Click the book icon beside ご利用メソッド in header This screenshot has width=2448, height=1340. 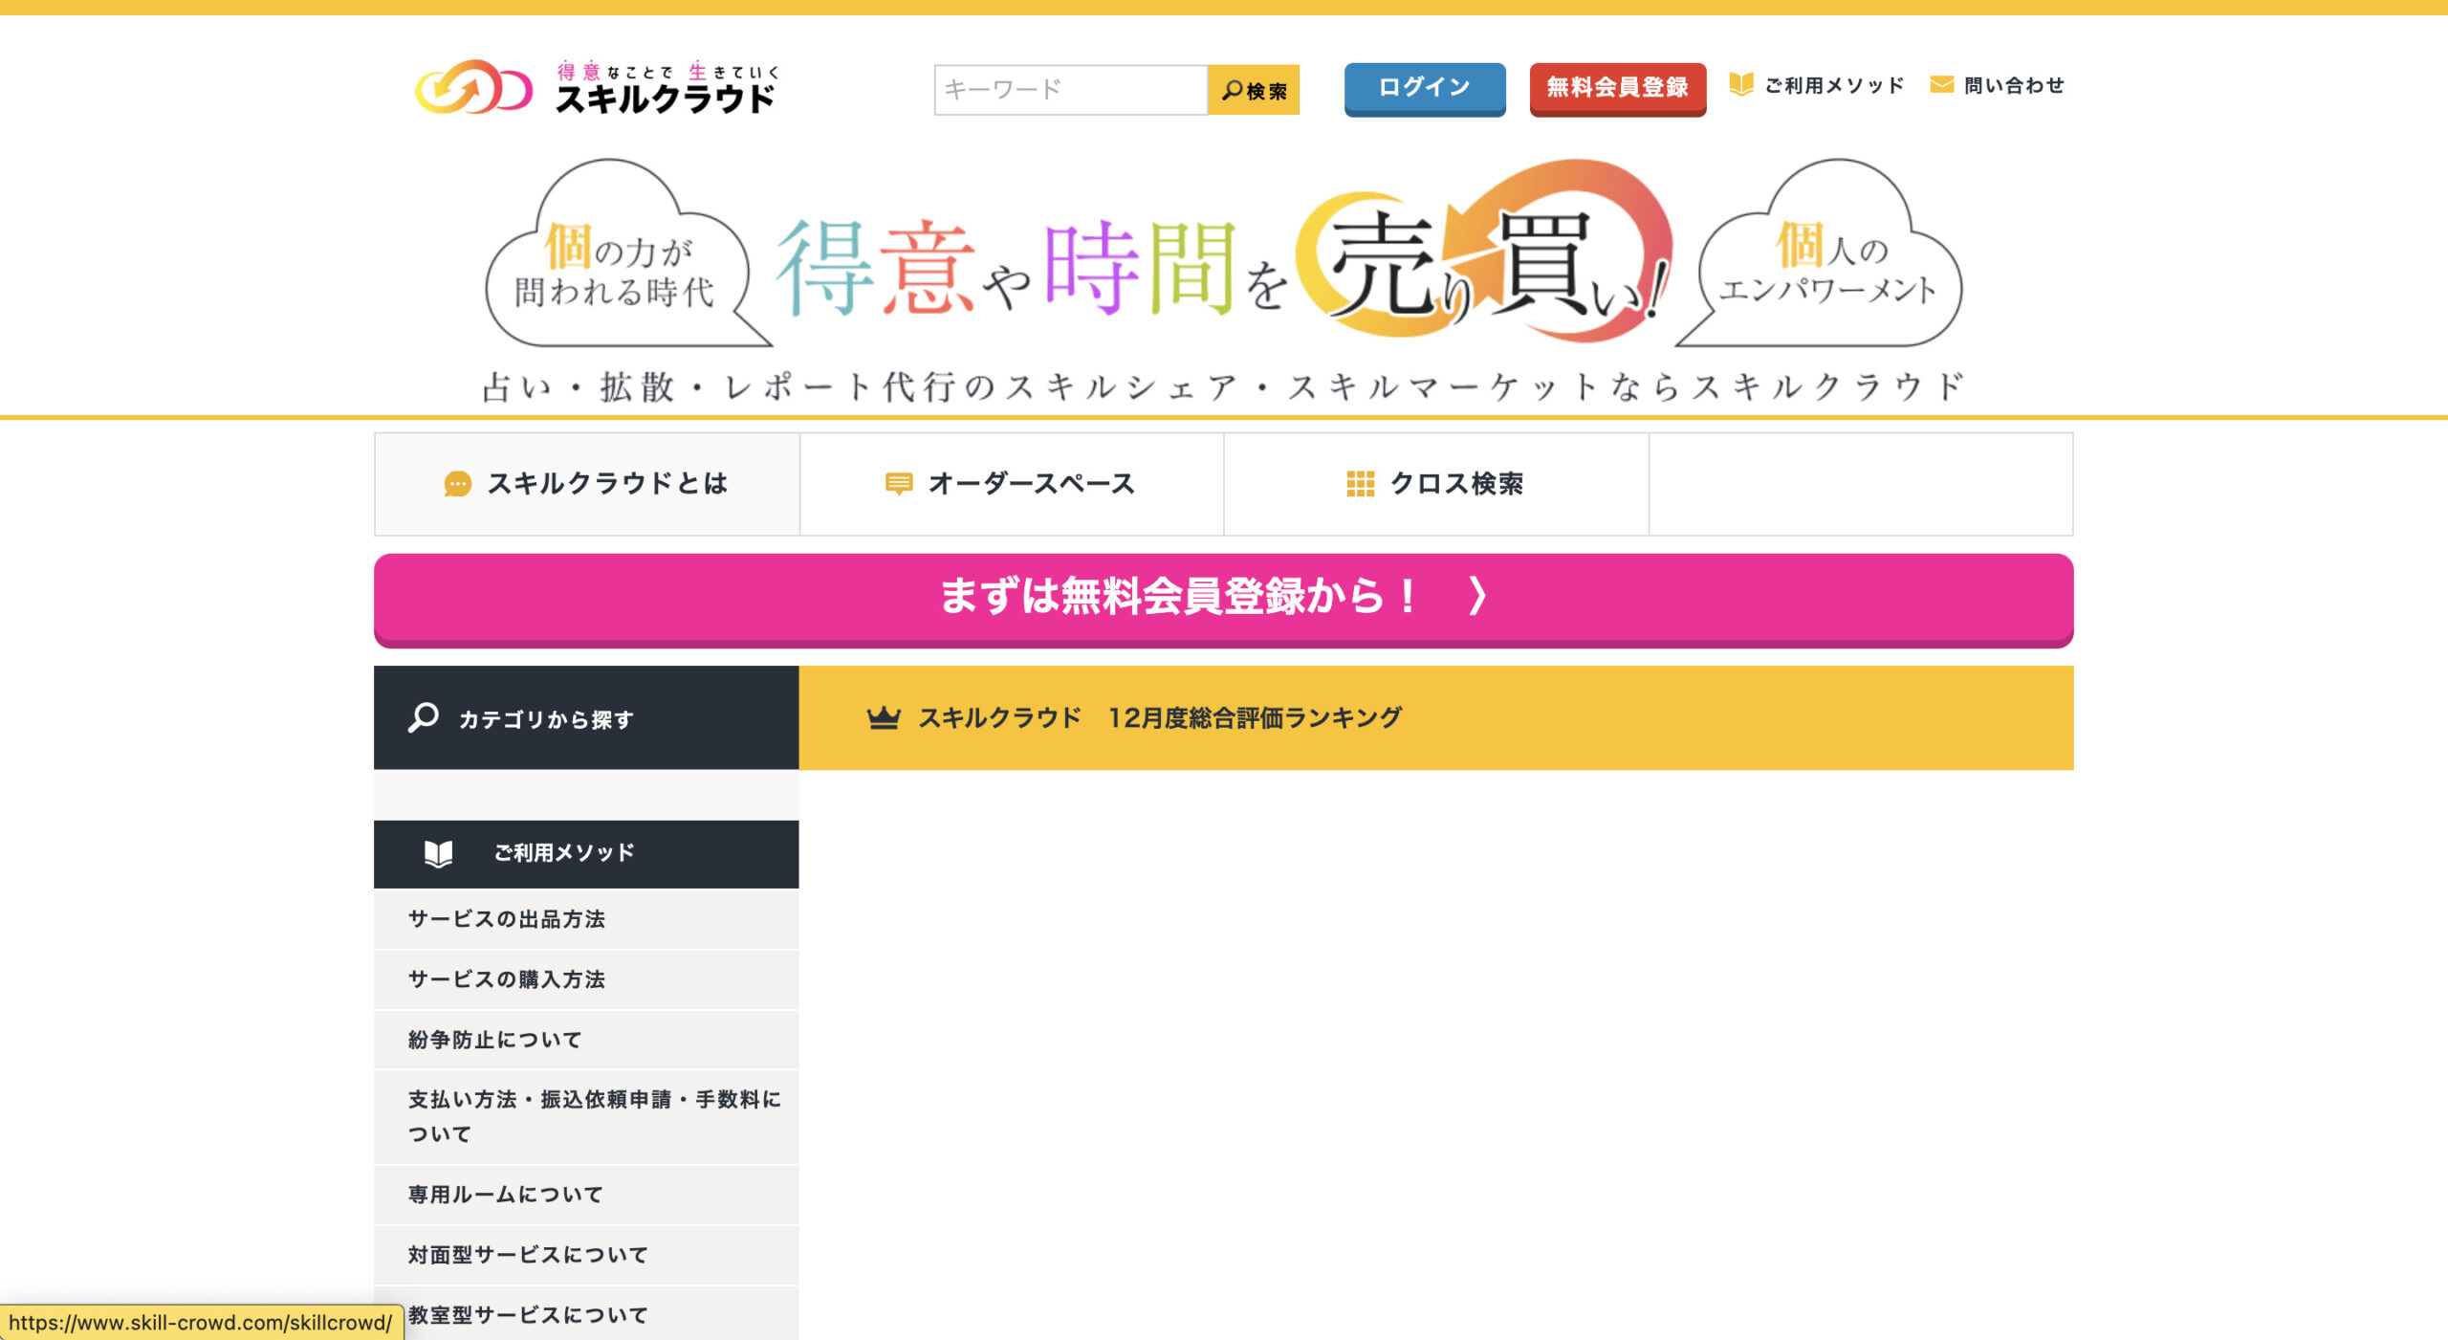(x=1741, y=85)
